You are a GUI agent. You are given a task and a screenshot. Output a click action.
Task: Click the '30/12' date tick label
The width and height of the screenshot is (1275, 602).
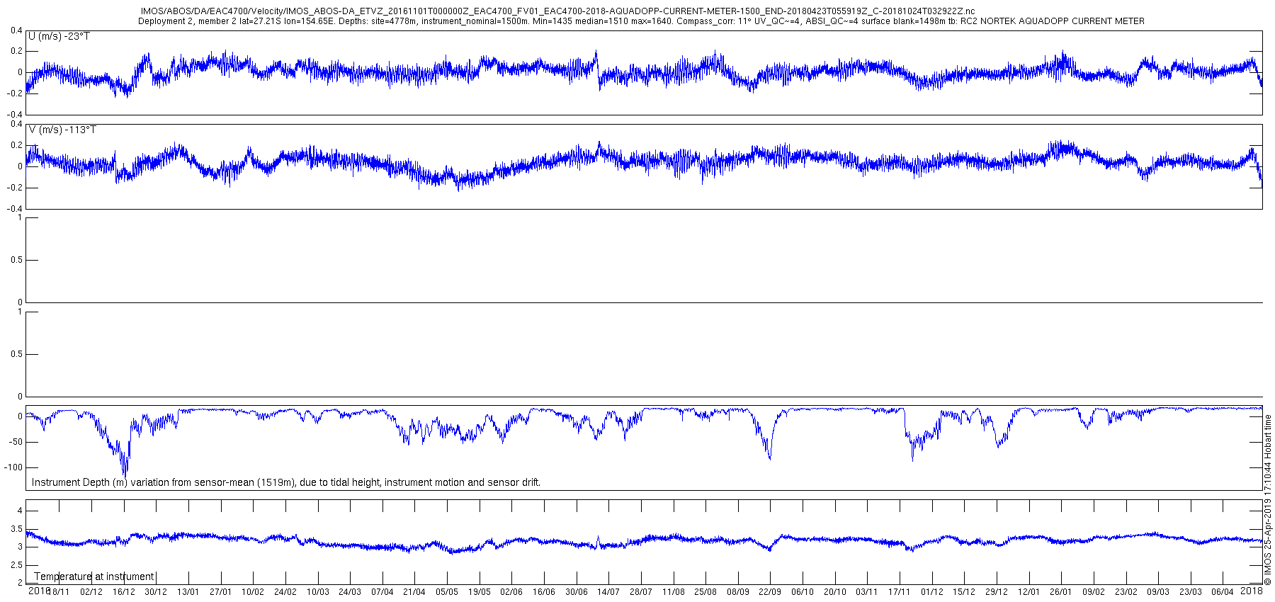coord(156,591)
